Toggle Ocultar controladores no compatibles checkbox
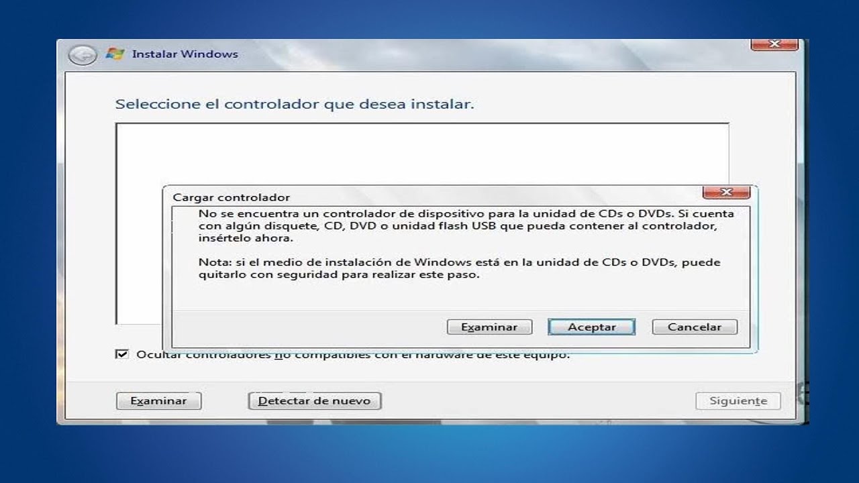This screenshot has width=859, height=483. pyautogui.click(x=121, y=355)
